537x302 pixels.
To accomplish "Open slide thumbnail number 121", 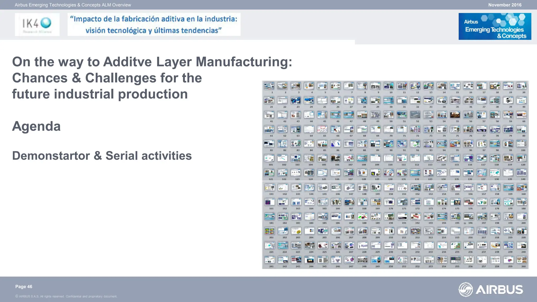I will pyautogui.click(x=269, y=172).
